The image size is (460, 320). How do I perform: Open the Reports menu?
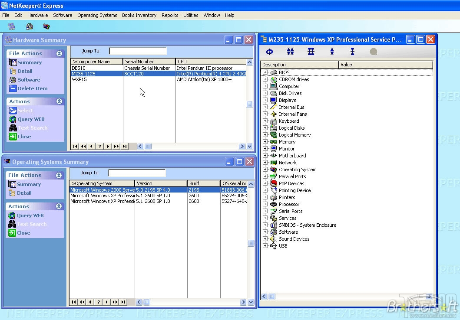tap(170, 15)
